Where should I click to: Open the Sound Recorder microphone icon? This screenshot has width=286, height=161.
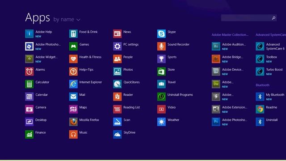pyautogui.click(x=161, y=46)
